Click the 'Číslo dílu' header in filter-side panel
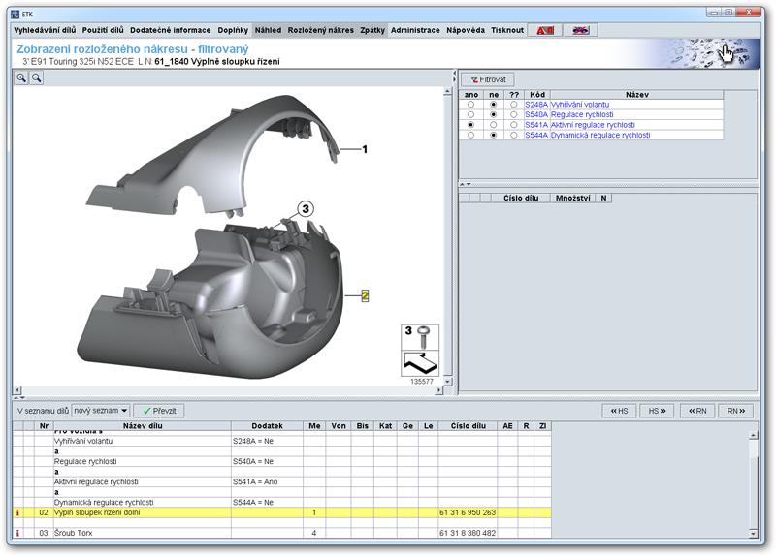 pos(521,198)
